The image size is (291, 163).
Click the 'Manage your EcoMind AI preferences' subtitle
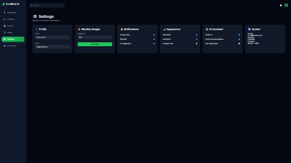(x=46, y=21)
